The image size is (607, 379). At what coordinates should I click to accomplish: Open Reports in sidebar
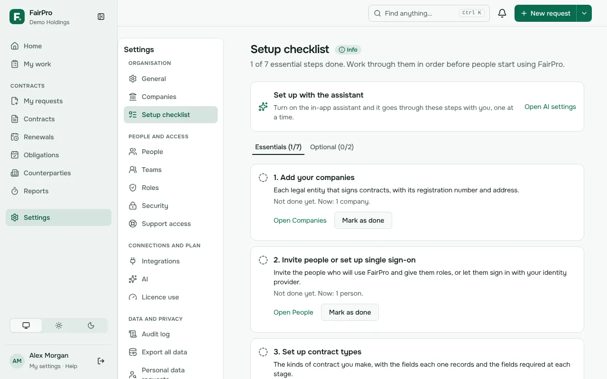click(x=58, y=191)
